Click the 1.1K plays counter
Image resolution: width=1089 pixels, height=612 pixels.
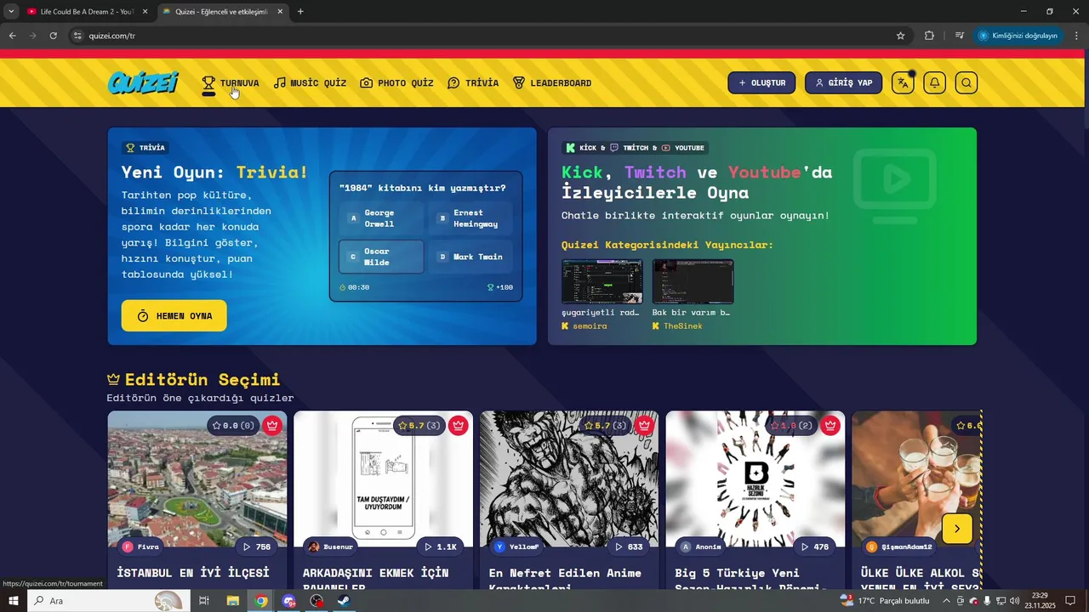pos(441,547)
